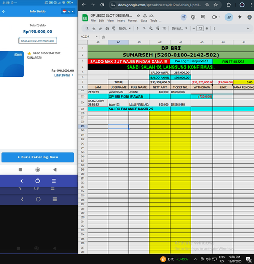254x264 pixels.
Task: Open the zoom 100% dropdown
Action: [125, 29]
